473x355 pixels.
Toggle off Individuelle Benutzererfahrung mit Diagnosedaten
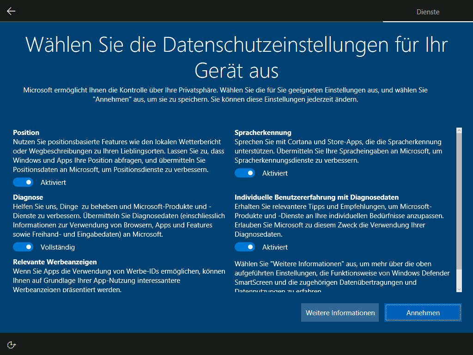tap(245, 247)
